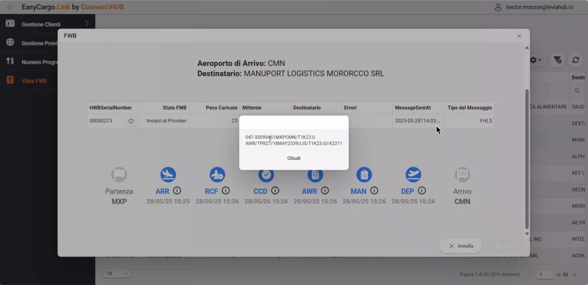Click the ARR landing plane icon
The image size is (588, 285).
pos(168,175)
